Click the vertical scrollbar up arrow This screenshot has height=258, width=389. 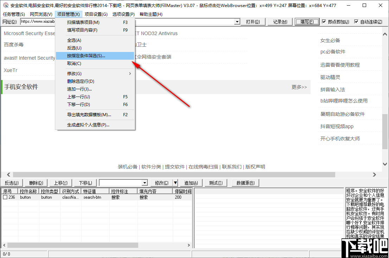[384, 34]
